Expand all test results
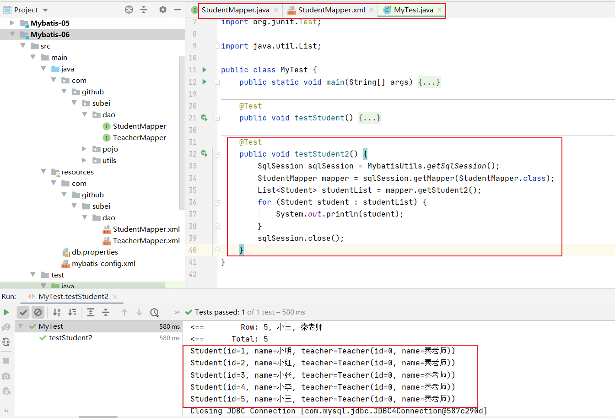Viewport: 615px width, 418px height. point(91,312)
